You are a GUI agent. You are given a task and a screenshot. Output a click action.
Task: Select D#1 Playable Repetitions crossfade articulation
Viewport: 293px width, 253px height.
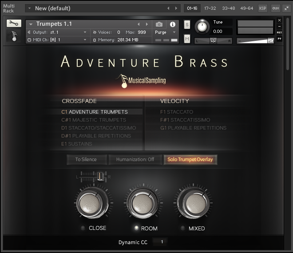tap(96, 136)
